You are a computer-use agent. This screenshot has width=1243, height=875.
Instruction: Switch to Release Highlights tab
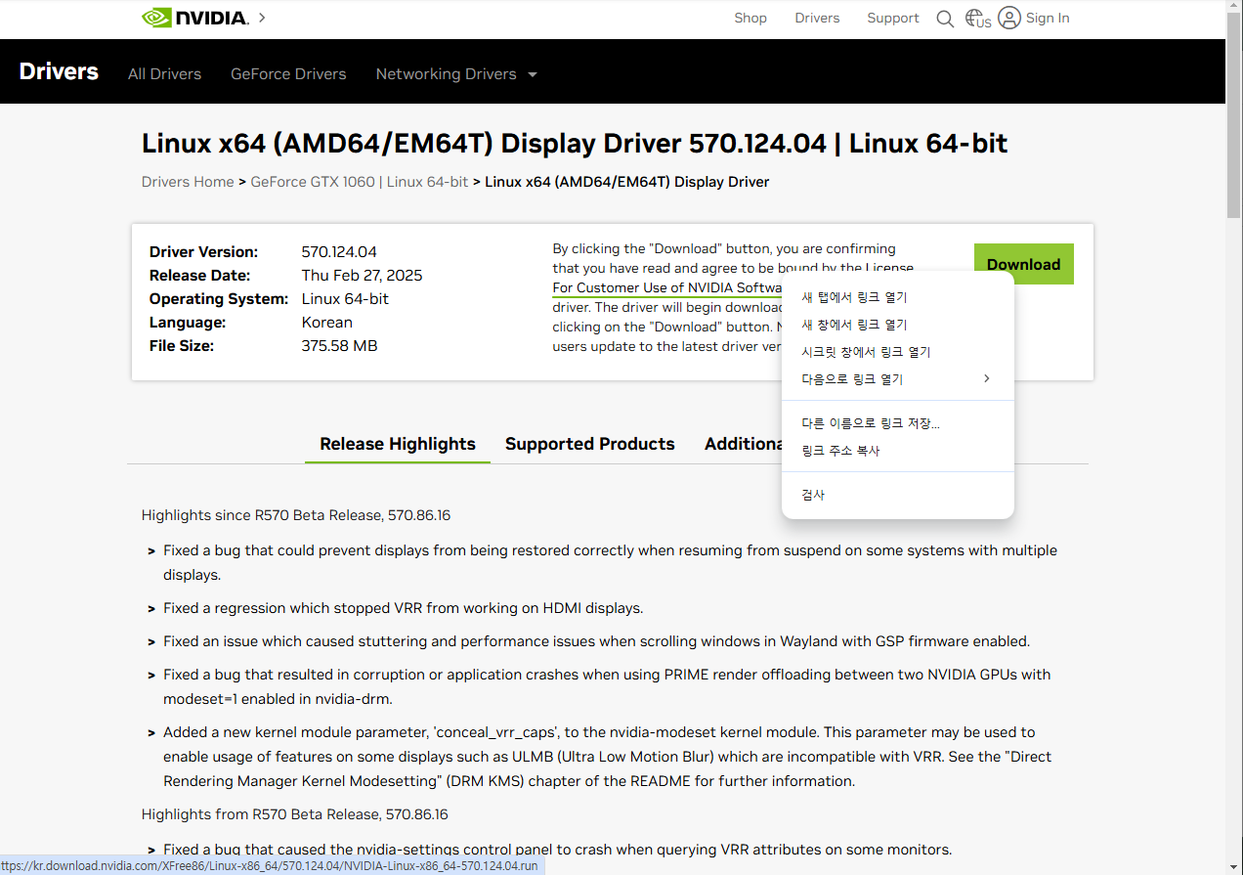click(x=398, y=444)
